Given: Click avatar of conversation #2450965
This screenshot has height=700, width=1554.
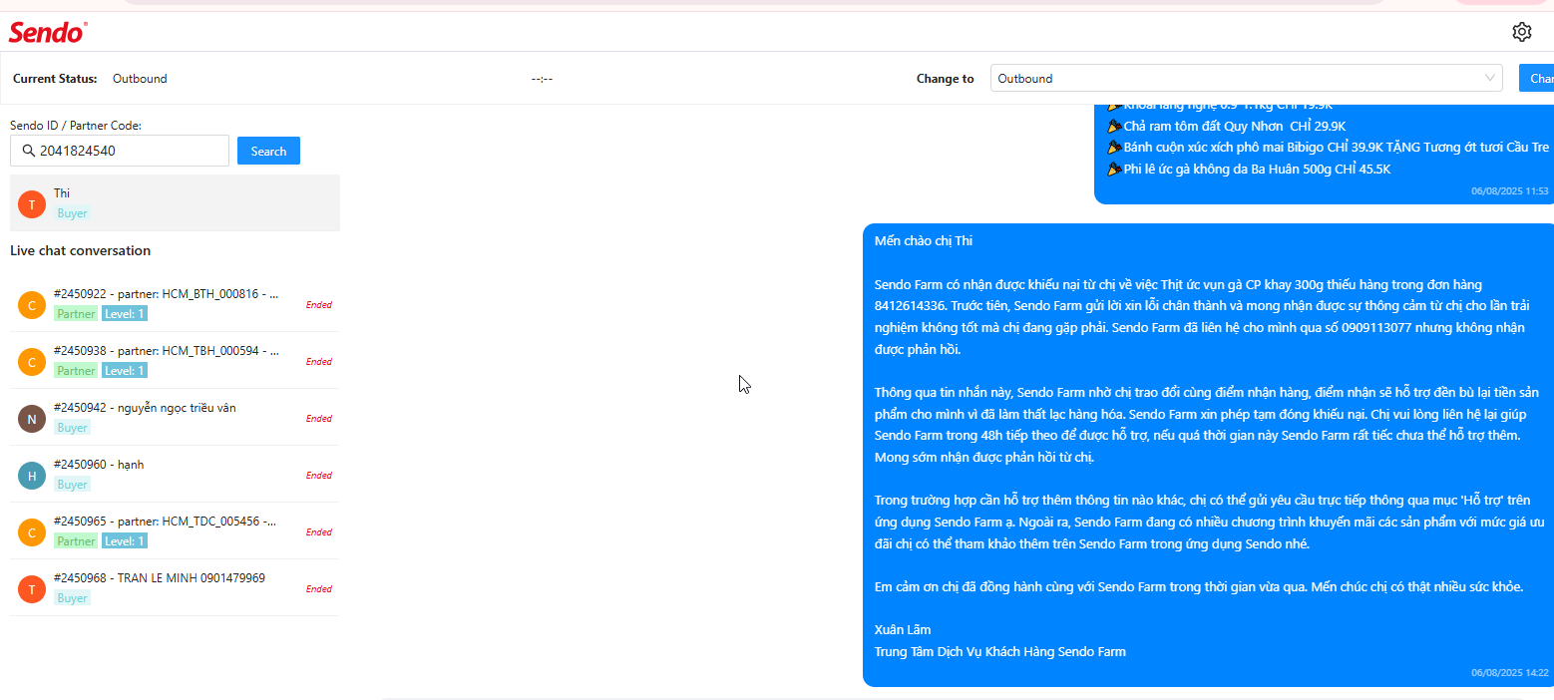Looking at the screenshot, I should coord(32,532).
